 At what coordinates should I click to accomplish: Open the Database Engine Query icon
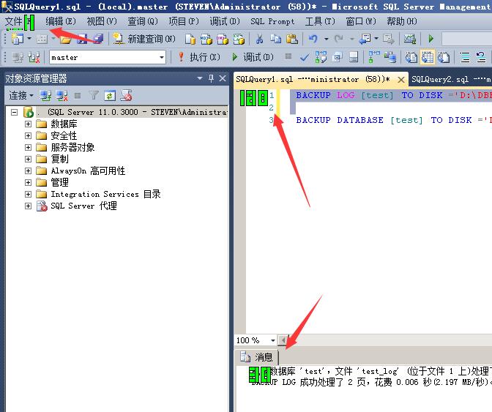tap(190, 40)
